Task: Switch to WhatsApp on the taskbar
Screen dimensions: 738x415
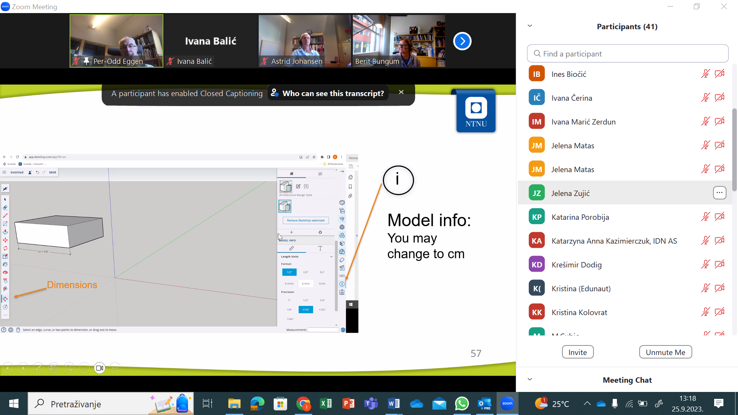Action: point(462,403)
